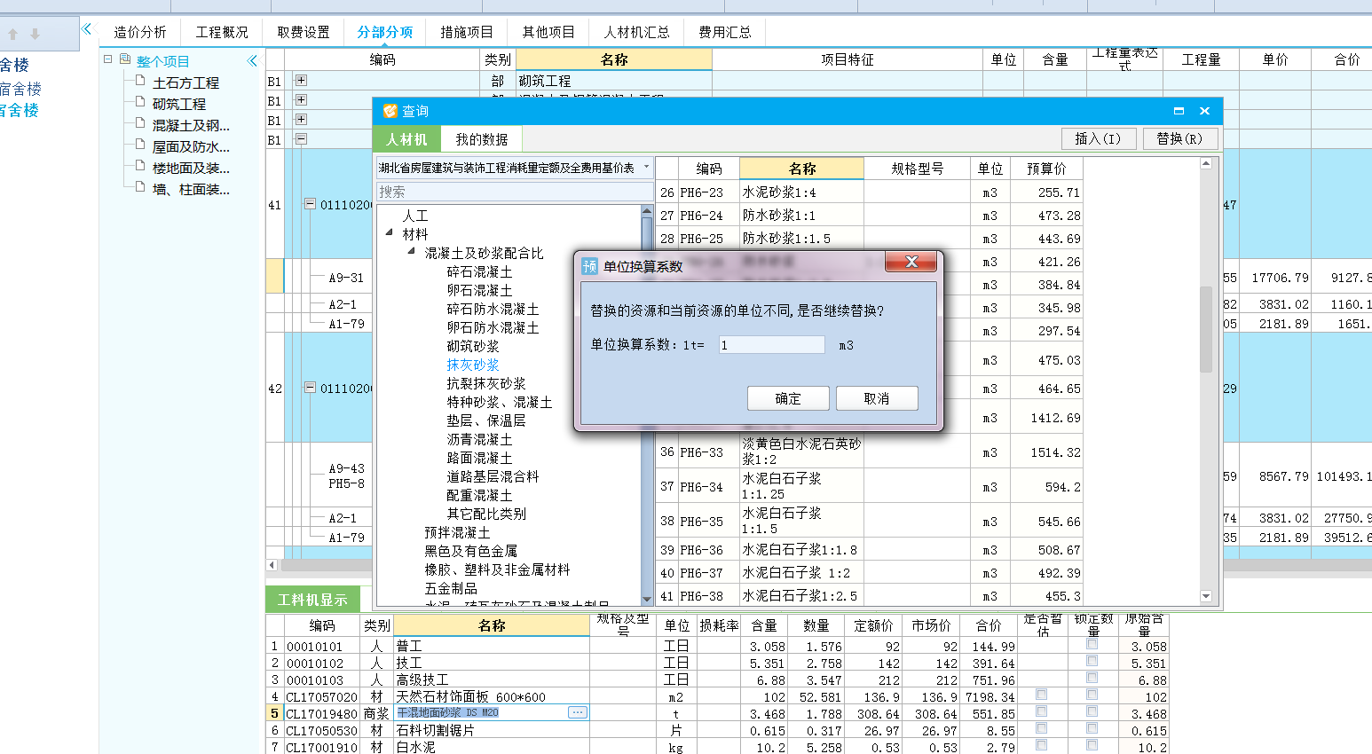The width and height of the screenshot is (1372, 754).
Task: Collapse the 整个项目 tree node
Action: pos(107,59)
